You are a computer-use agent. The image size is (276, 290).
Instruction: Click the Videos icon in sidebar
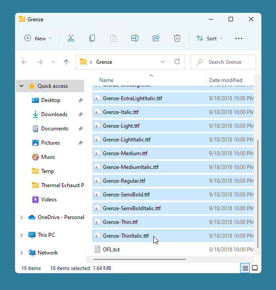35,200
